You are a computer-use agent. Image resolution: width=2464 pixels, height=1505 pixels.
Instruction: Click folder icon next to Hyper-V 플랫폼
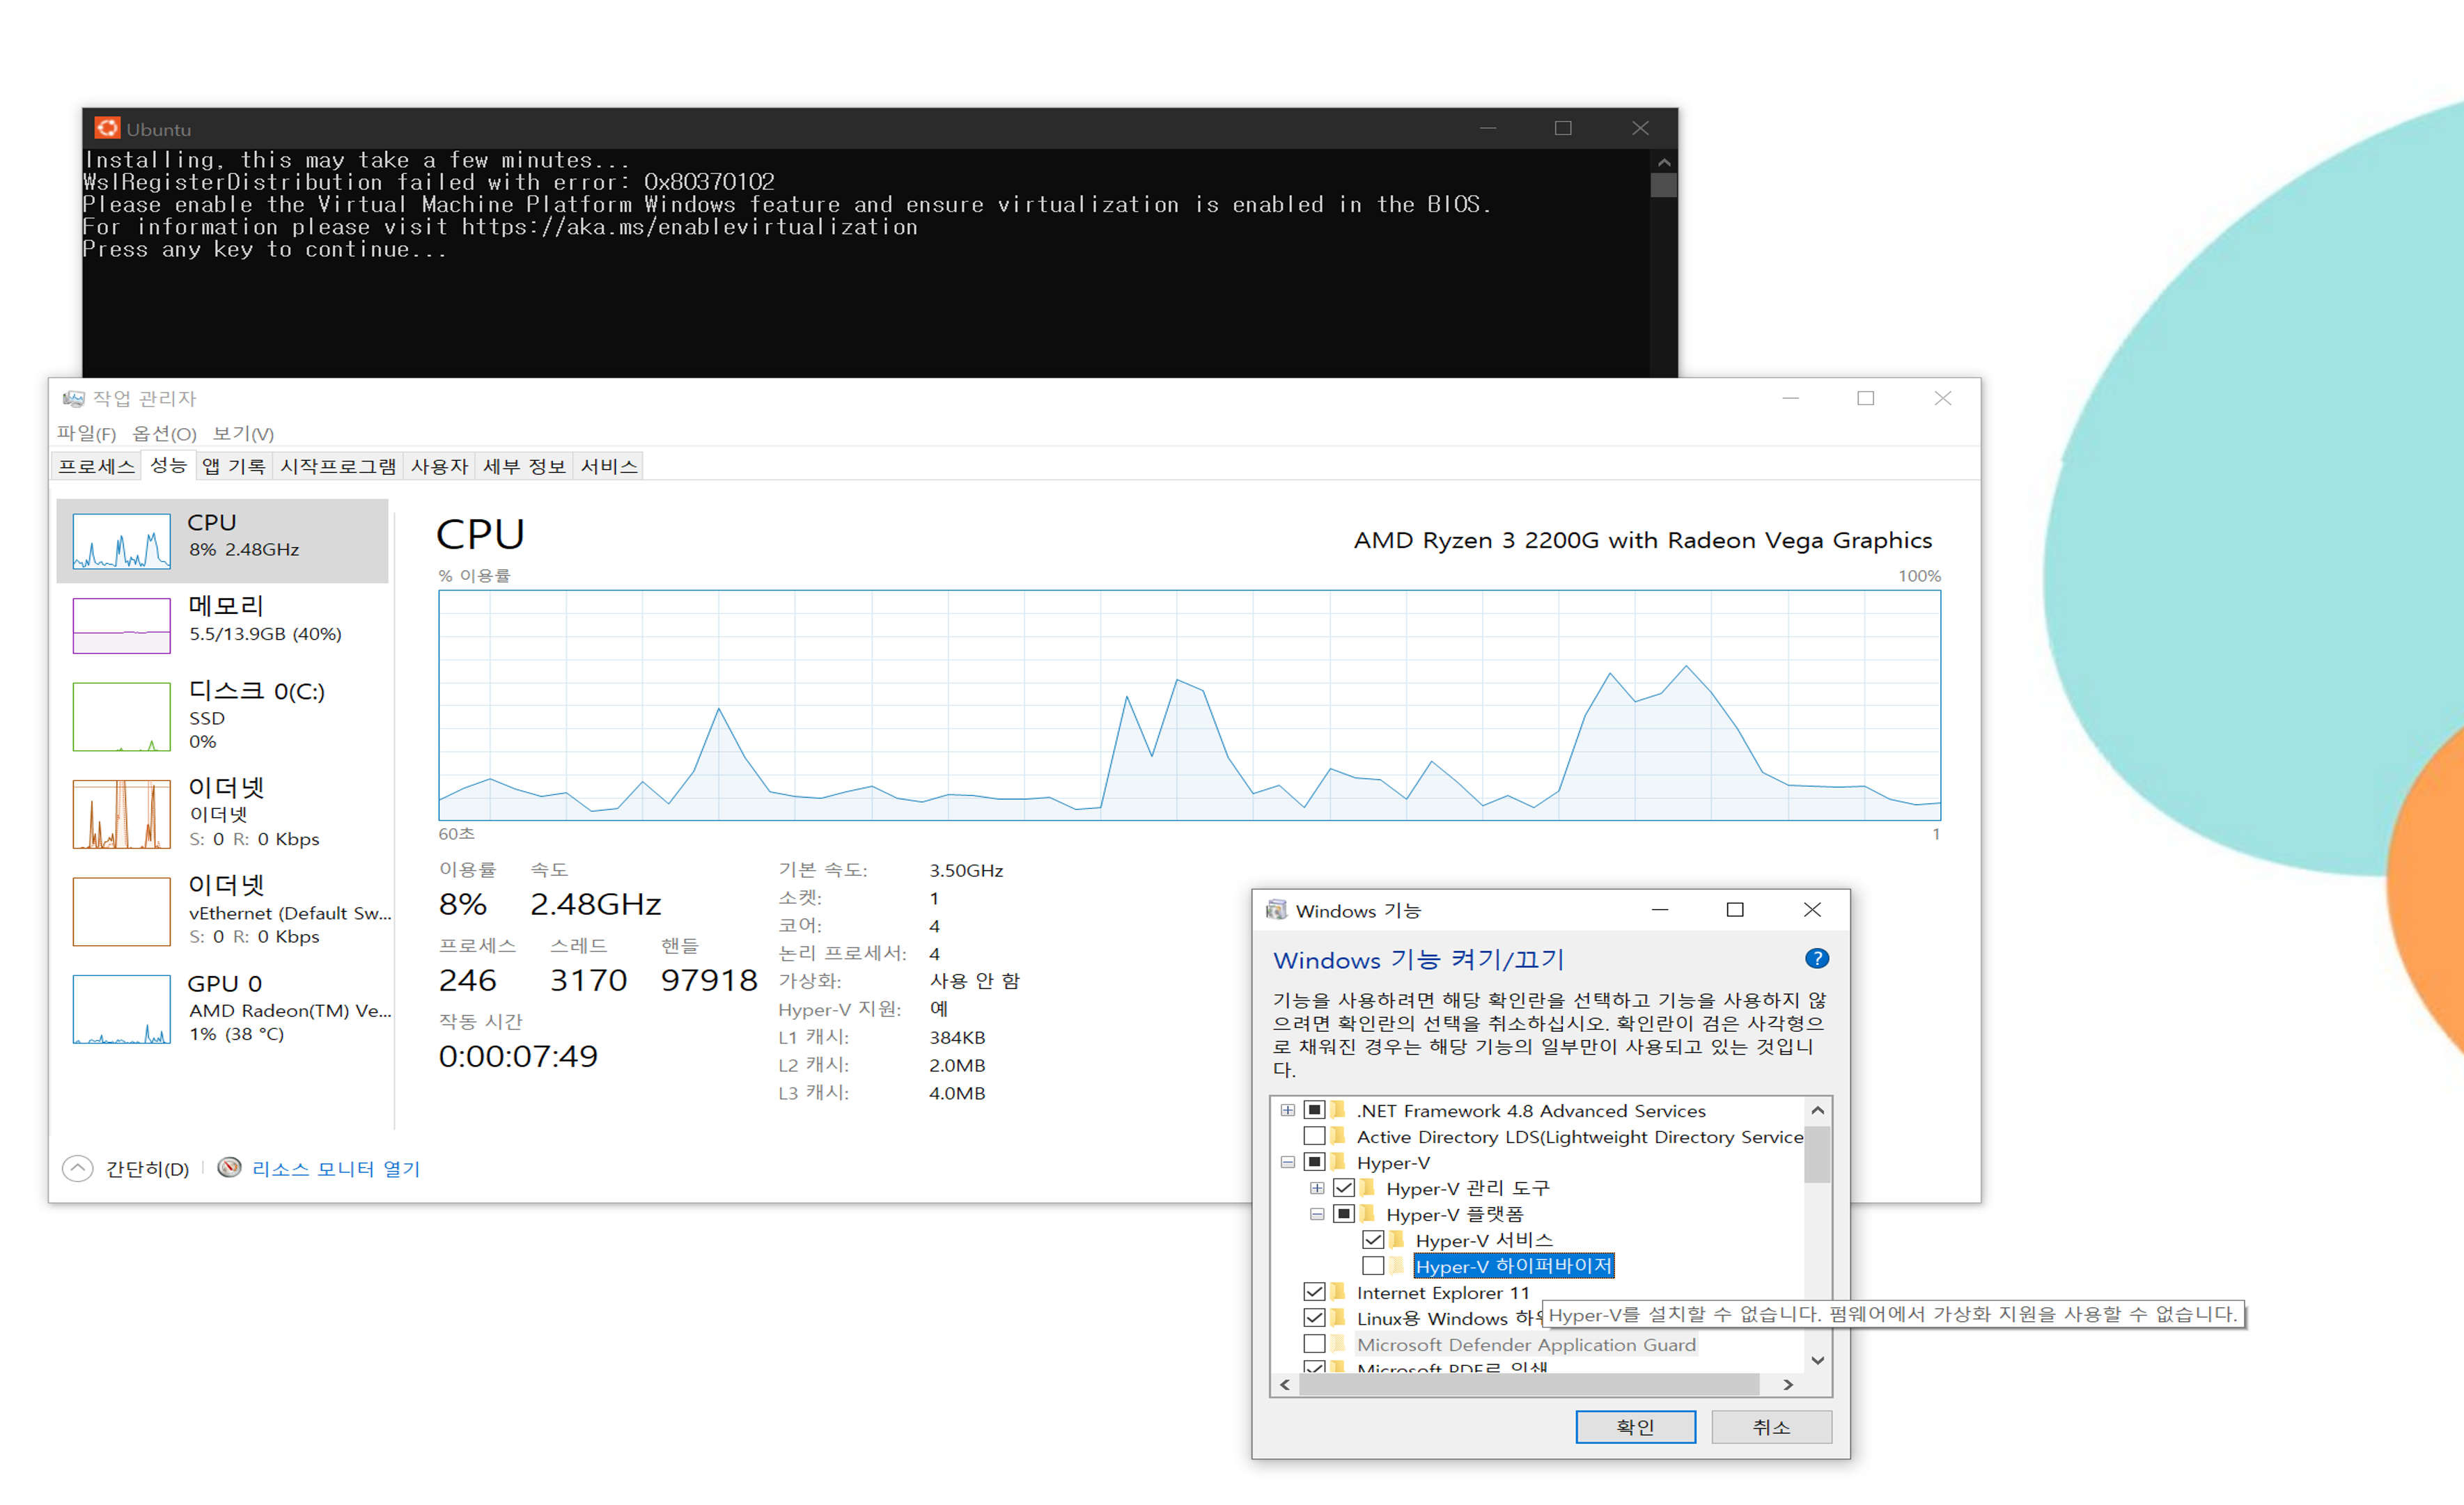tap(1368, 1213)
